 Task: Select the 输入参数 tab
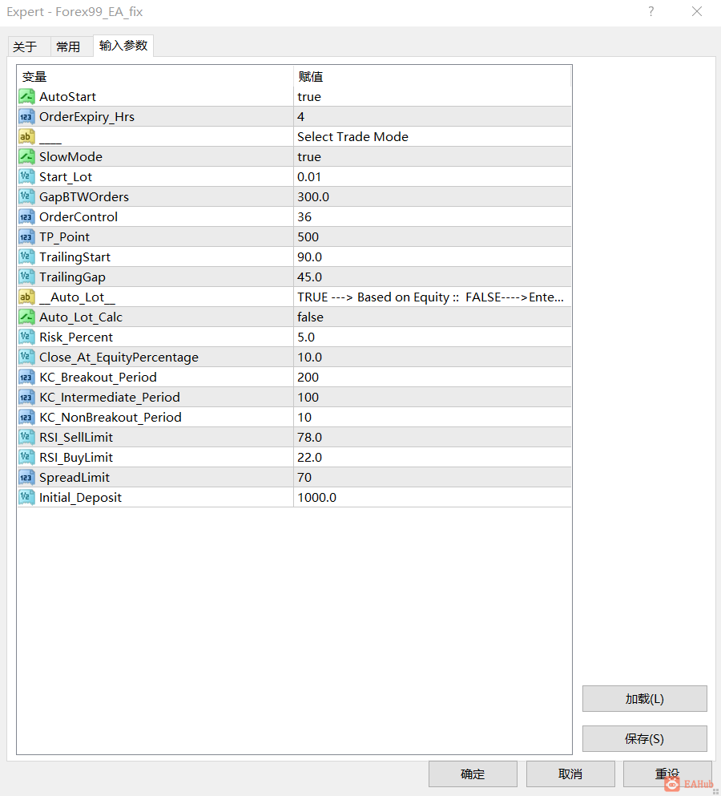(x=123, y=46)
